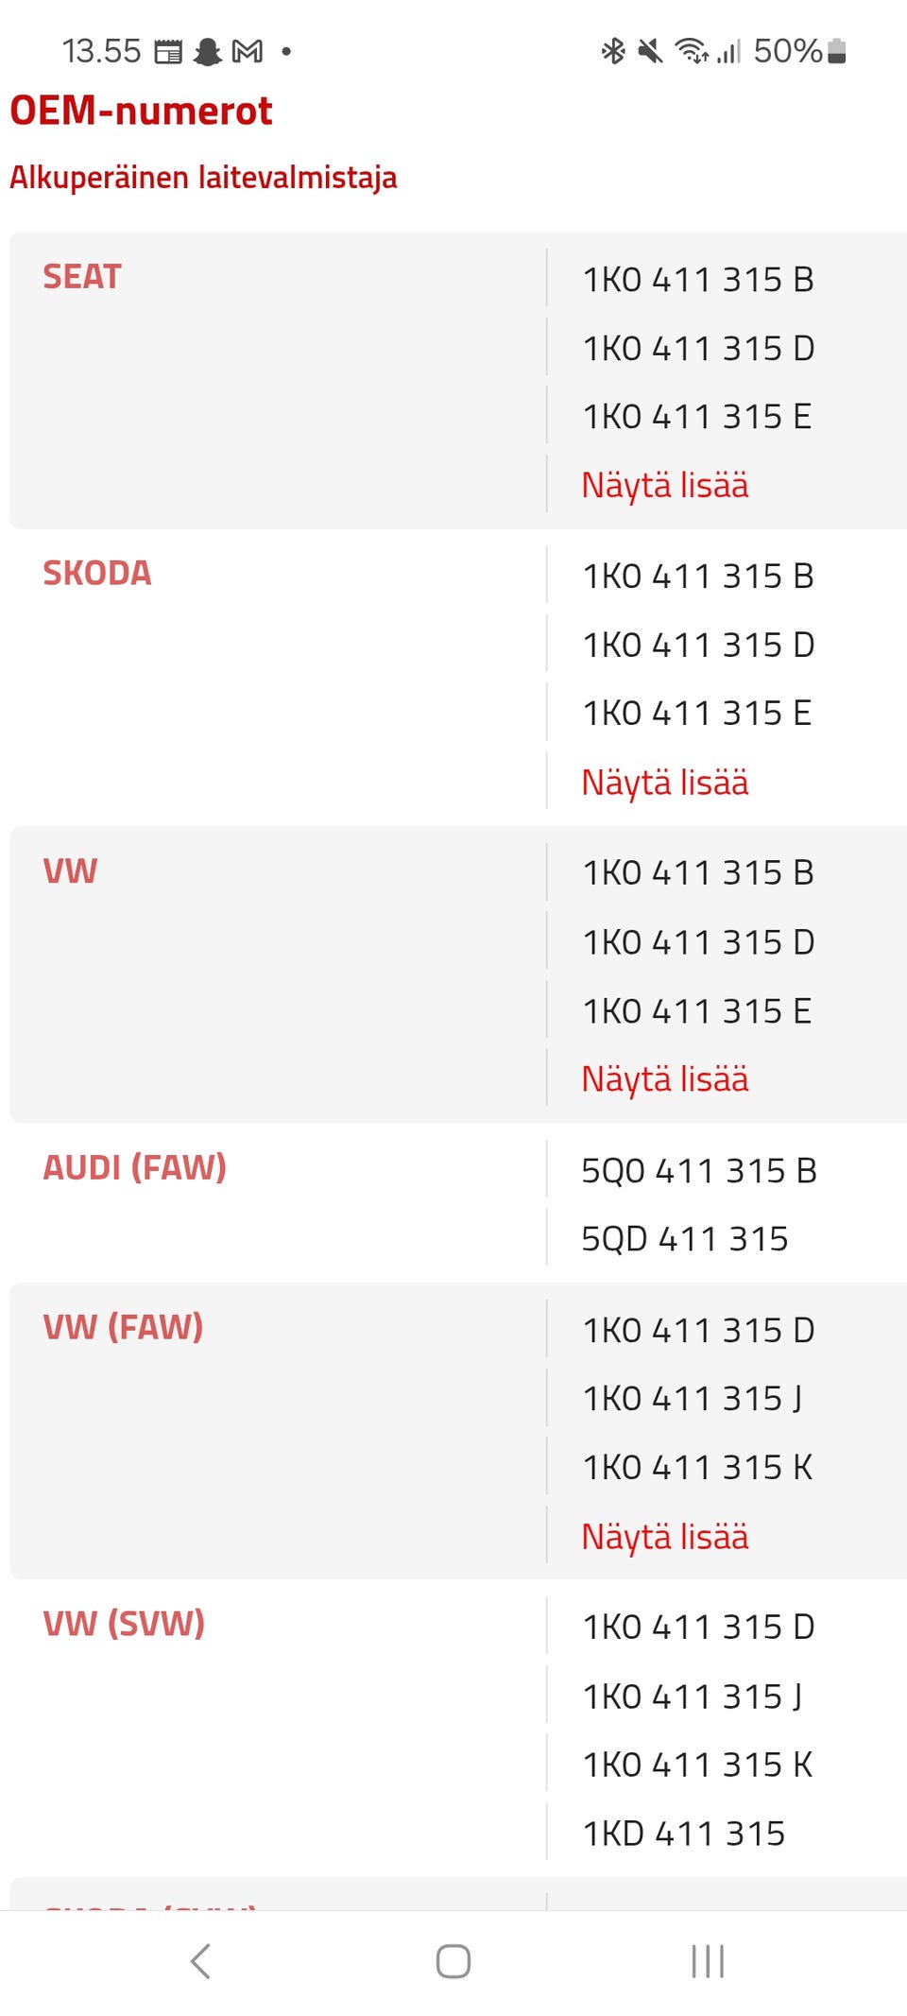Show more VW OEM numbers
Viewport: 907px width, 2016px height.
click(665, 1079)
